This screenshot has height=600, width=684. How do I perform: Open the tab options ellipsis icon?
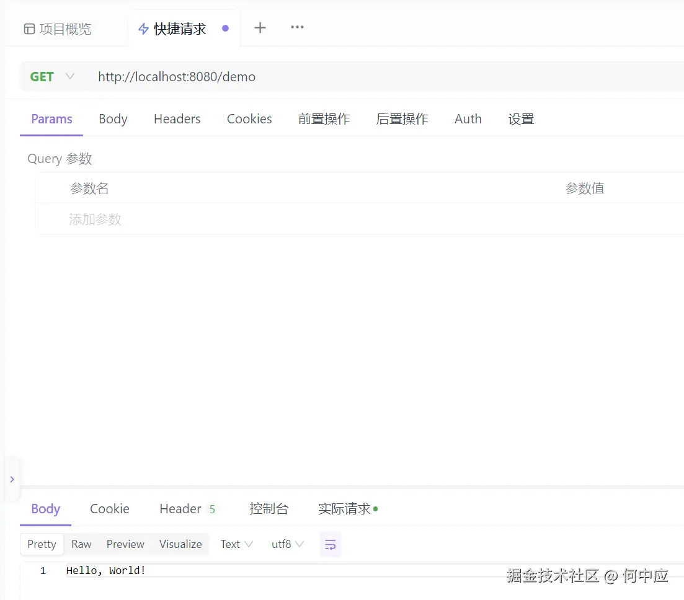point(296,27)
